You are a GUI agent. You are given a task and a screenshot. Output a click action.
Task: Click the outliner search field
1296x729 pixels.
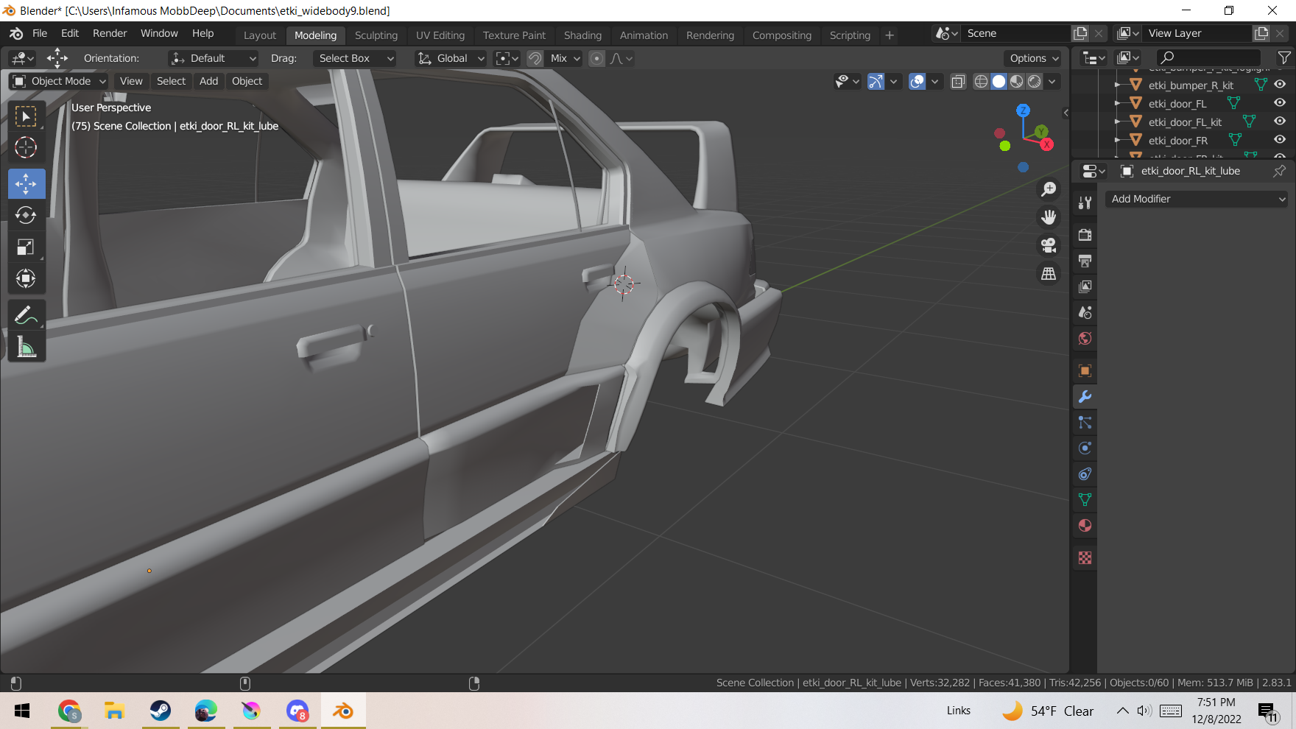coord(1208,57)
